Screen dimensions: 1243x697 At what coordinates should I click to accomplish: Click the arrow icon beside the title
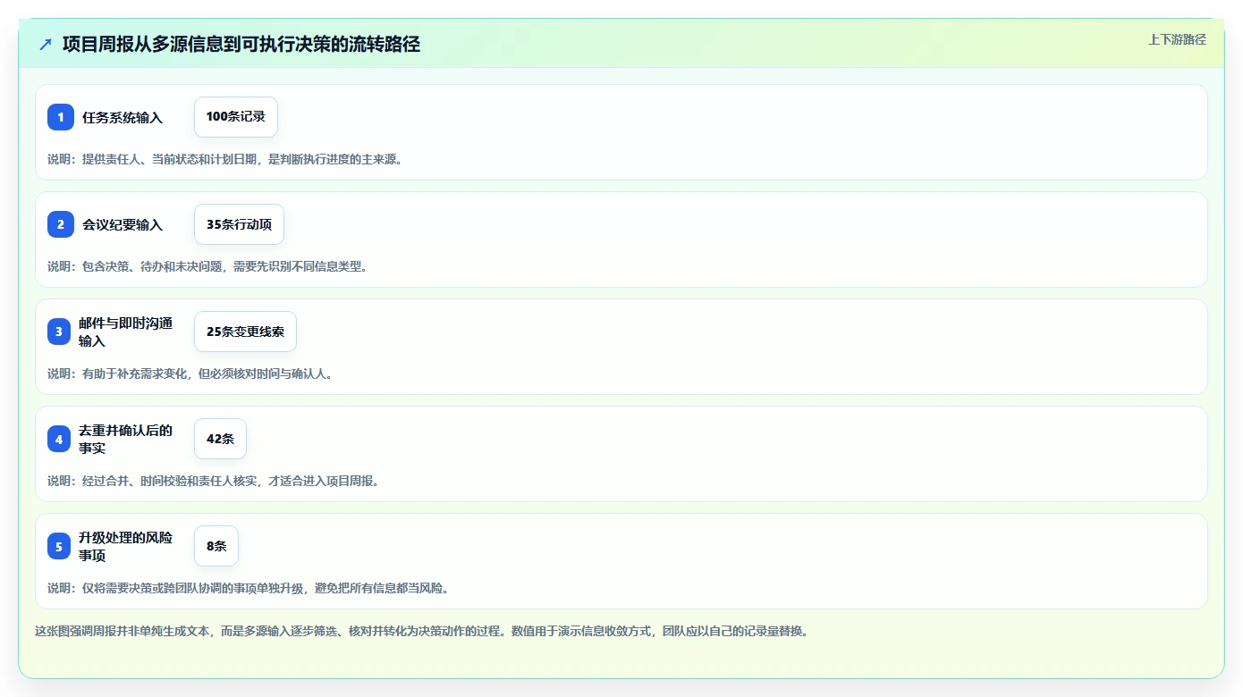(46, 44)
